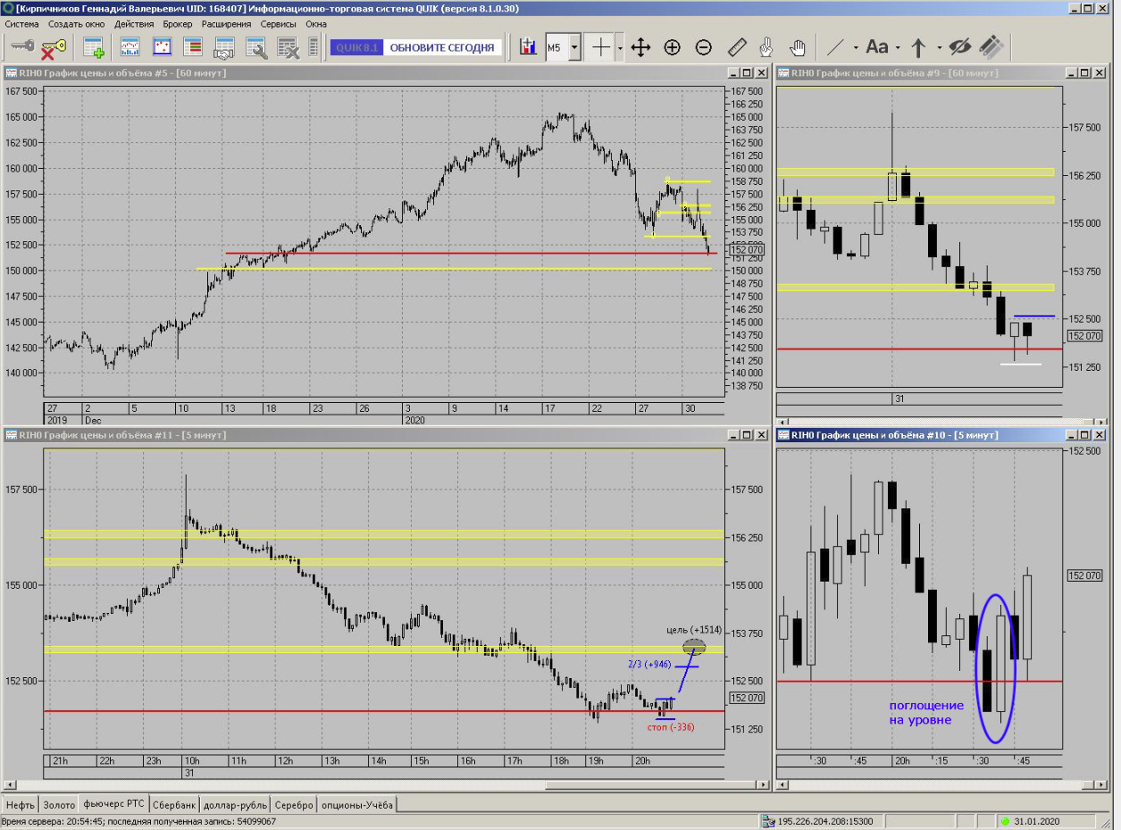Select the Aa text label tool
Viewport: 1121px width, 830px height.
pos(877,47)
